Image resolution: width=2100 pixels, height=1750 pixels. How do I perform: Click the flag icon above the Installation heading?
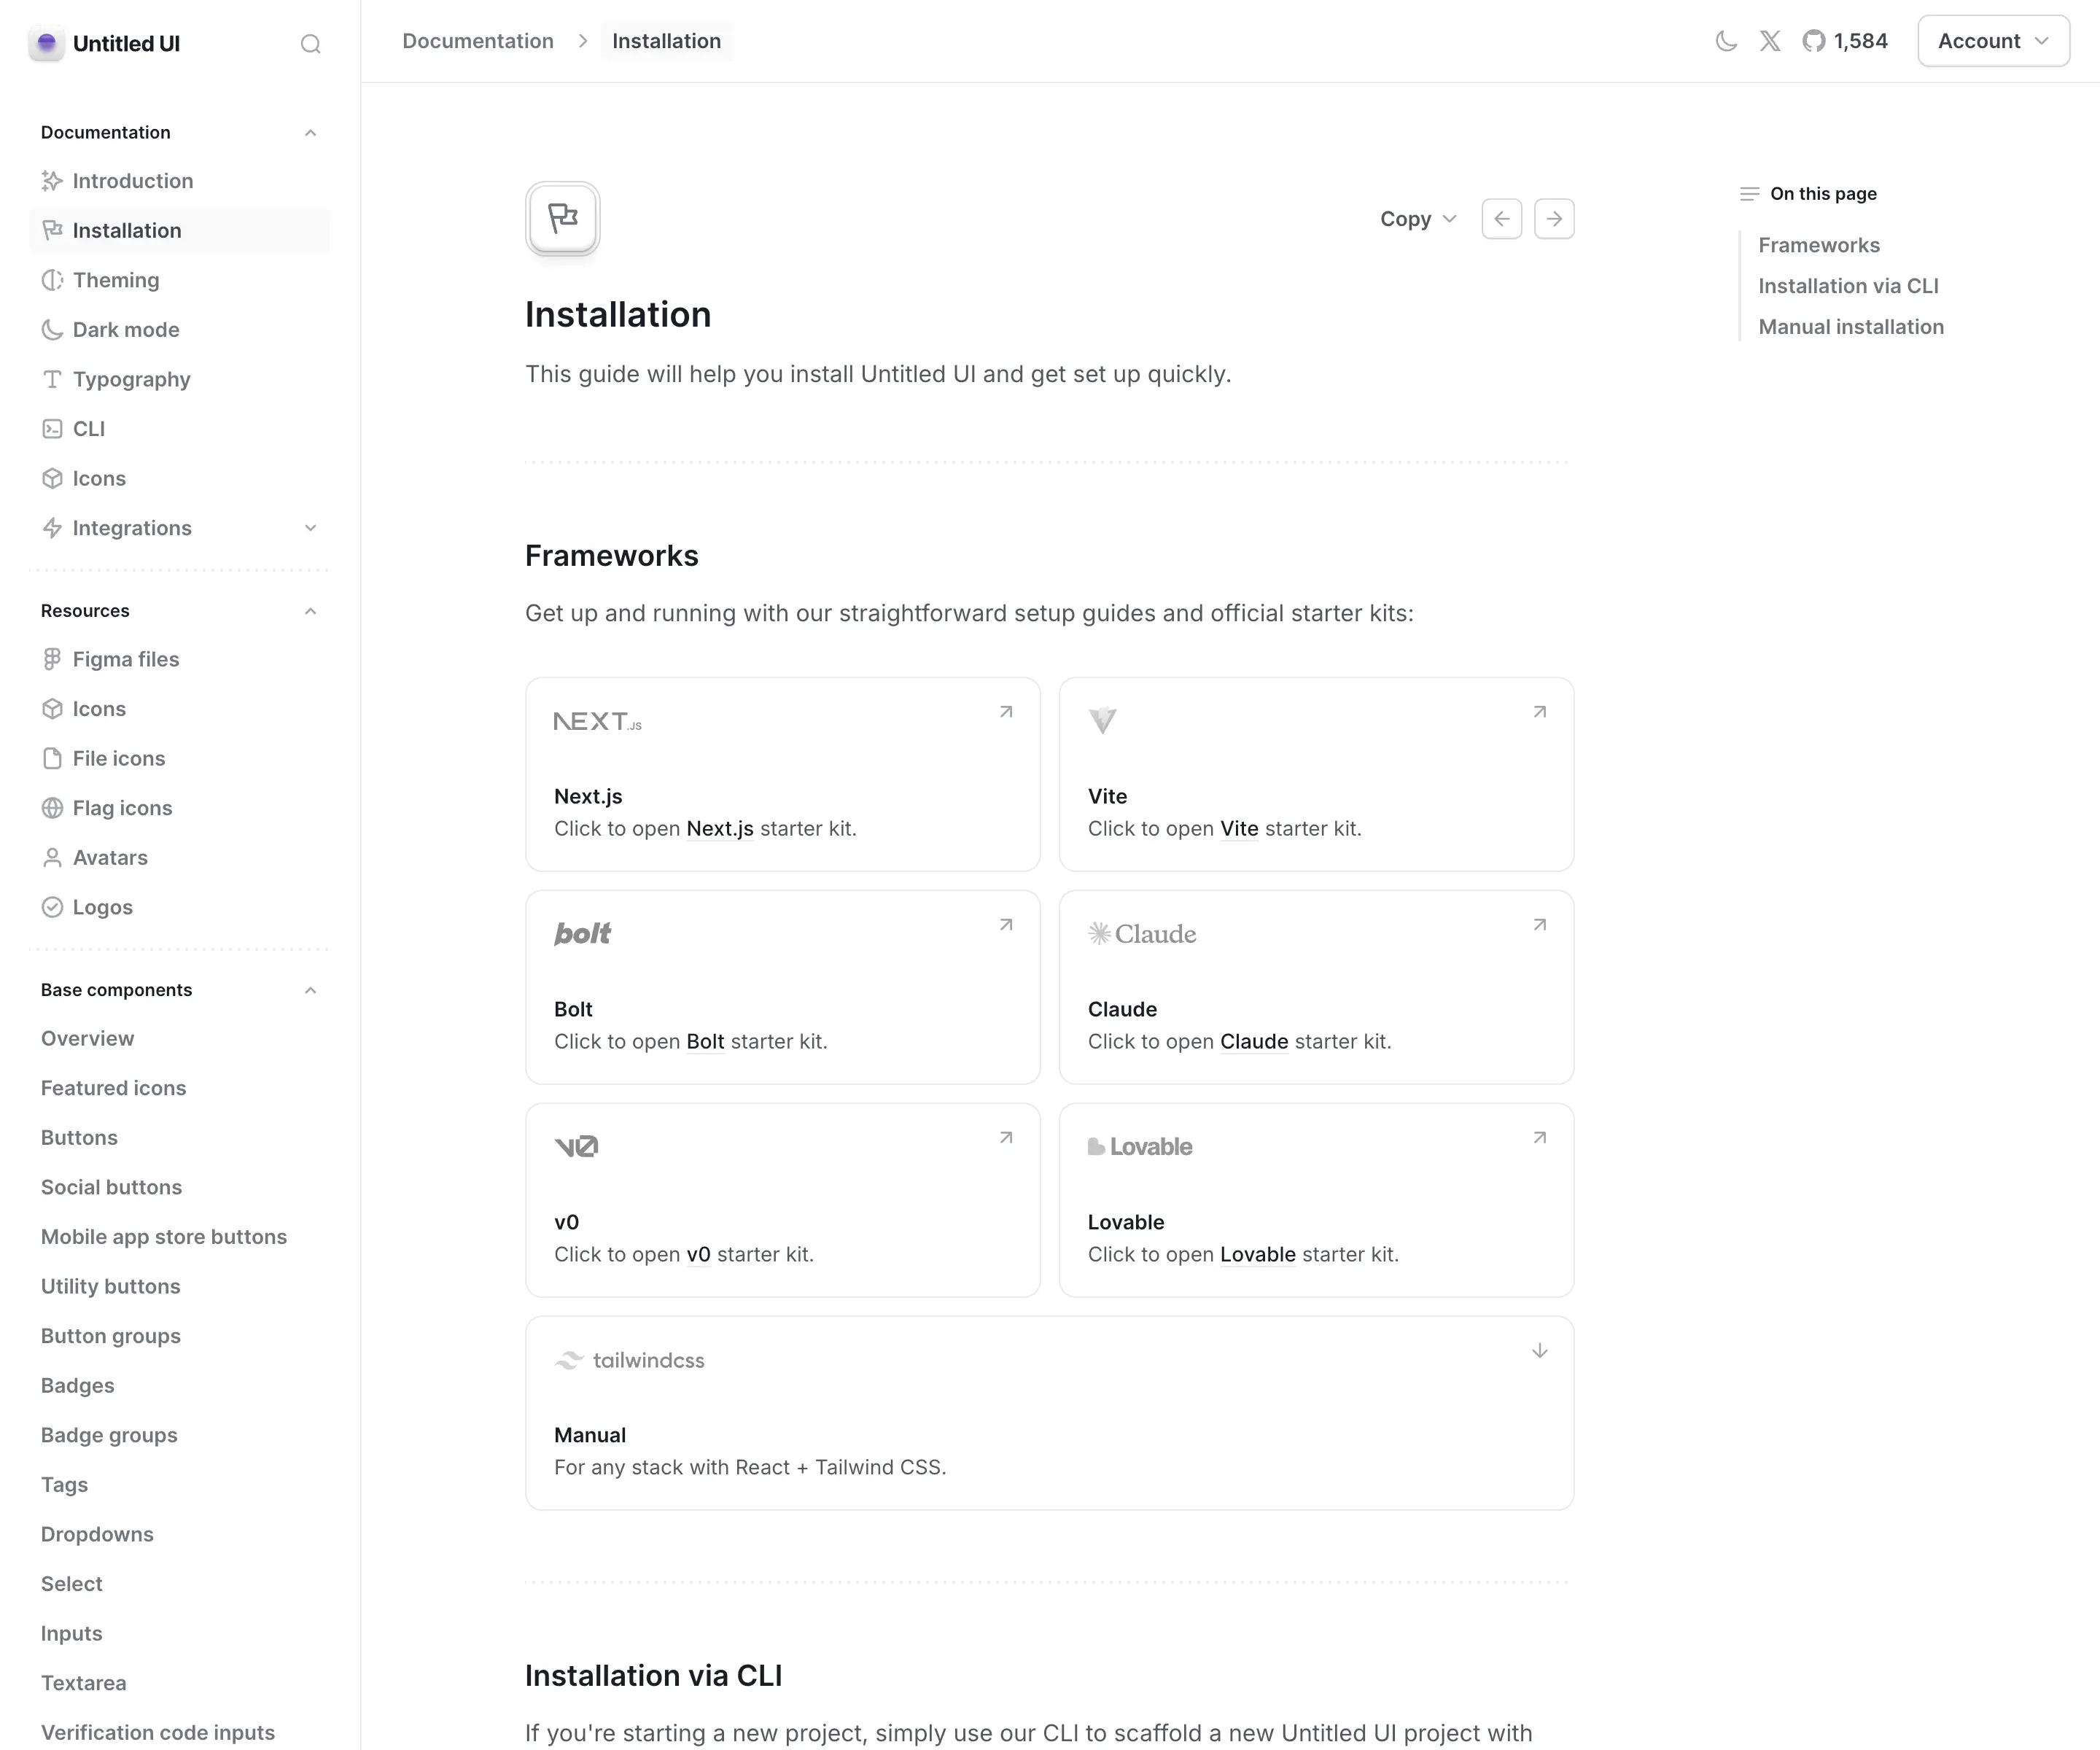click(562, 217)
